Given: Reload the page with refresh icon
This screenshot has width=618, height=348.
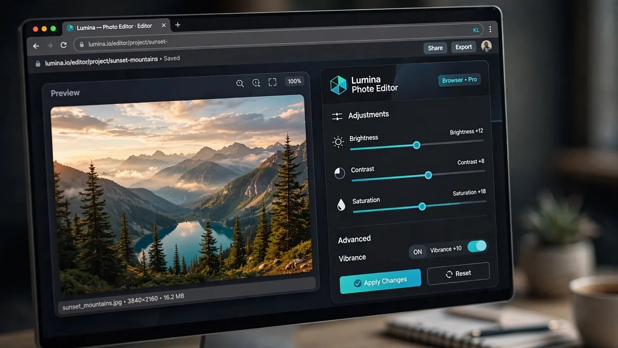Looking at the screenshot, I should [x=63, y=45].
